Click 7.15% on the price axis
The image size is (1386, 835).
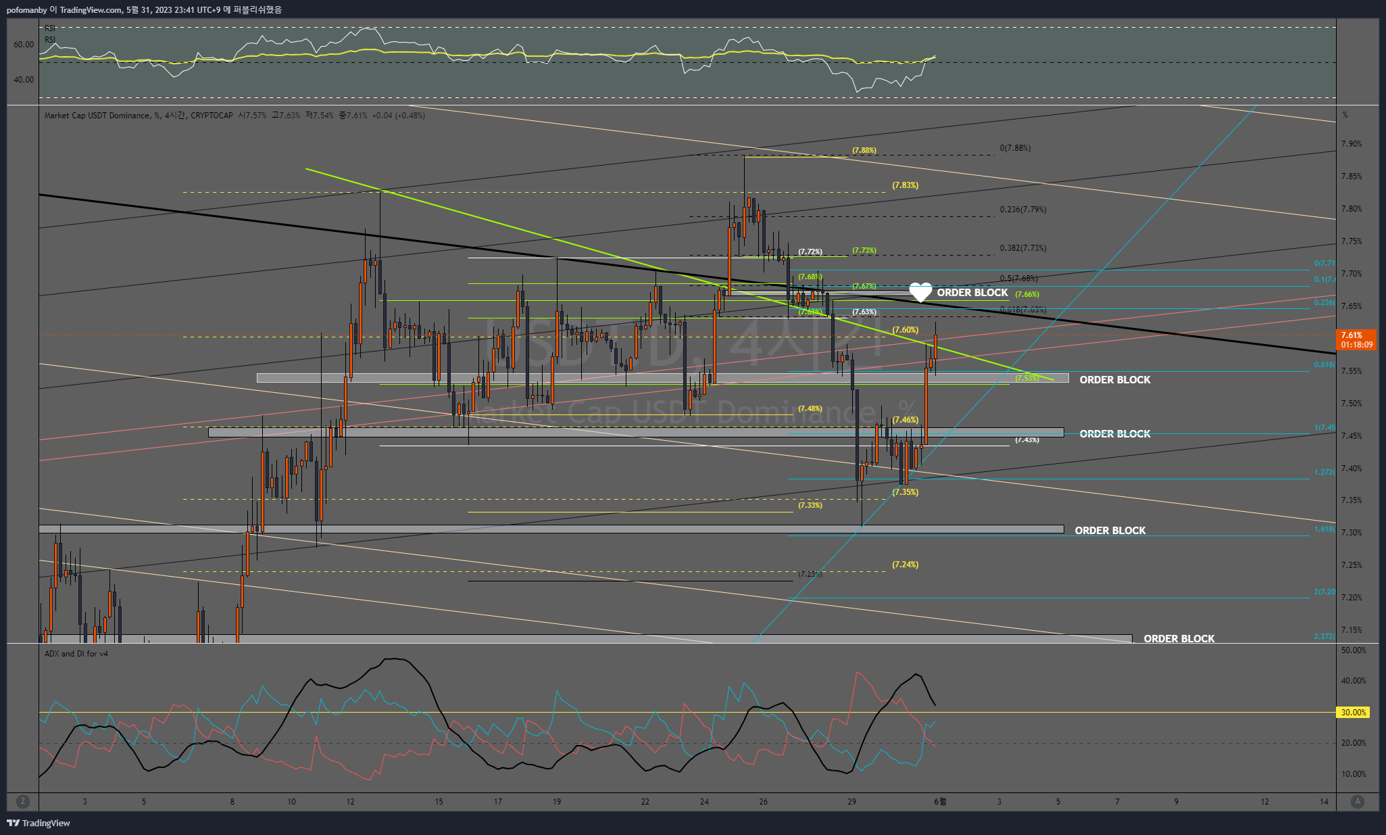1352,630
